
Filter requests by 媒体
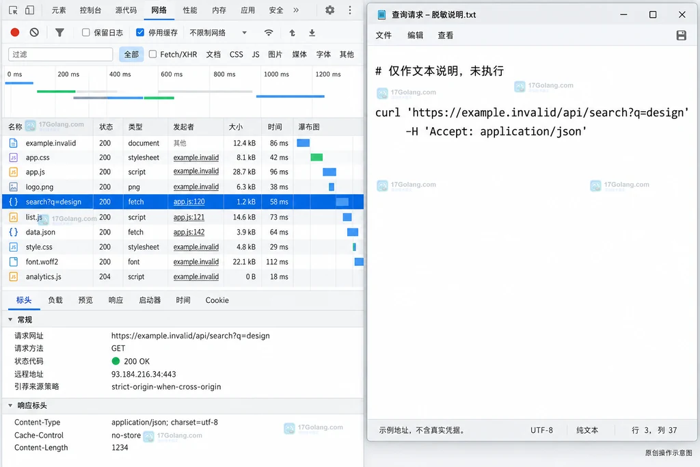(299, 55)
